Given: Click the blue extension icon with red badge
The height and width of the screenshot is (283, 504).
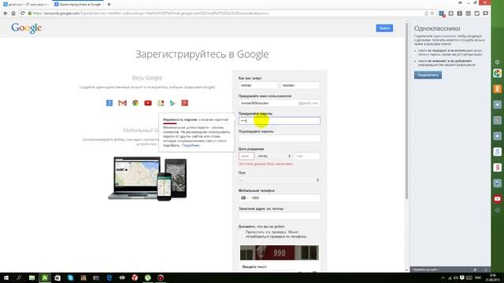Looking at the screenshot, I should point(442,13).
